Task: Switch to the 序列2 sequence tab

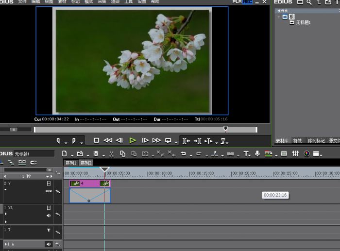Action: pyautogui.click(x=86, y=163)
